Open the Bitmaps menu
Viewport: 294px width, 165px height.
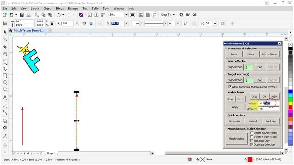coord(73,8)
